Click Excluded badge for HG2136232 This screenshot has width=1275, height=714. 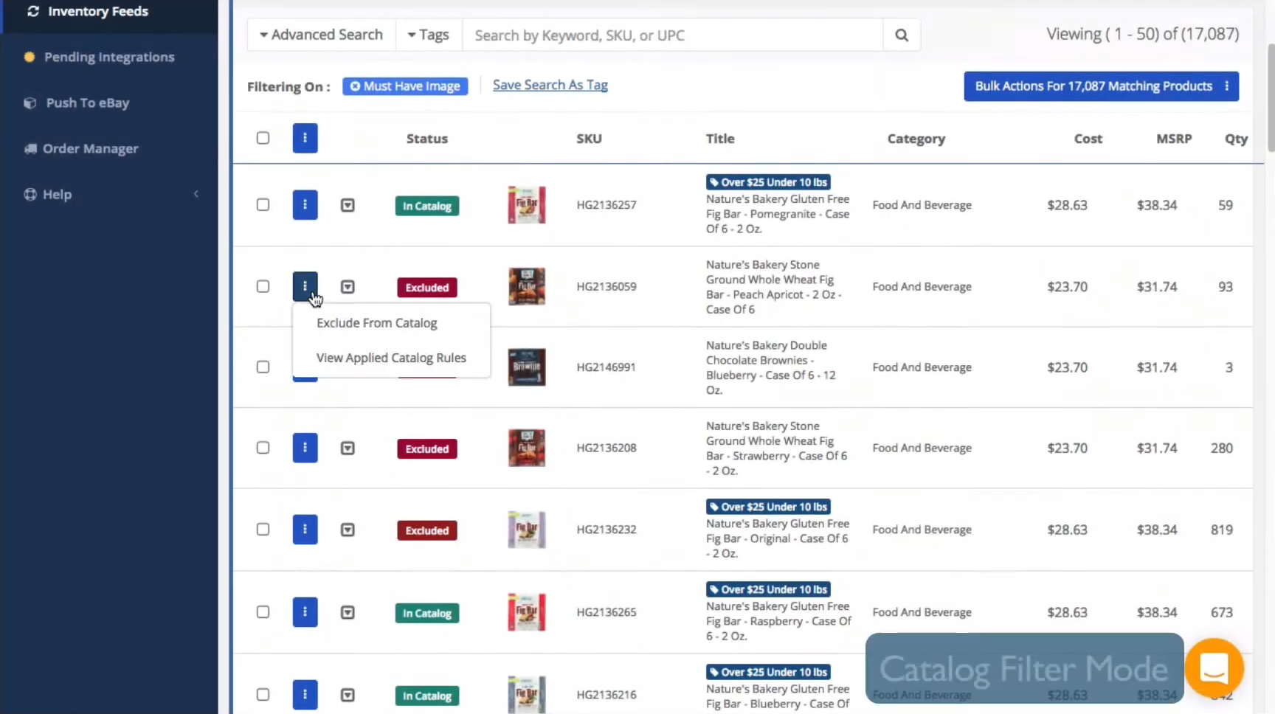point(427,530)
